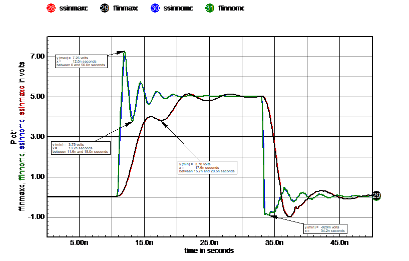
Task: Click the red ssinmaxc axis label
Action: pyautogui.click(x=22, y=103)
